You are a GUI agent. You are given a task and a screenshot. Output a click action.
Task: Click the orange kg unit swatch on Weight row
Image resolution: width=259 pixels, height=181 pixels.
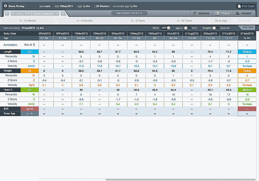tap(30, 71)
